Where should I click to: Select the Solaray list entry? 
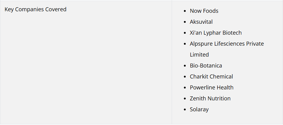pos(199,109)
